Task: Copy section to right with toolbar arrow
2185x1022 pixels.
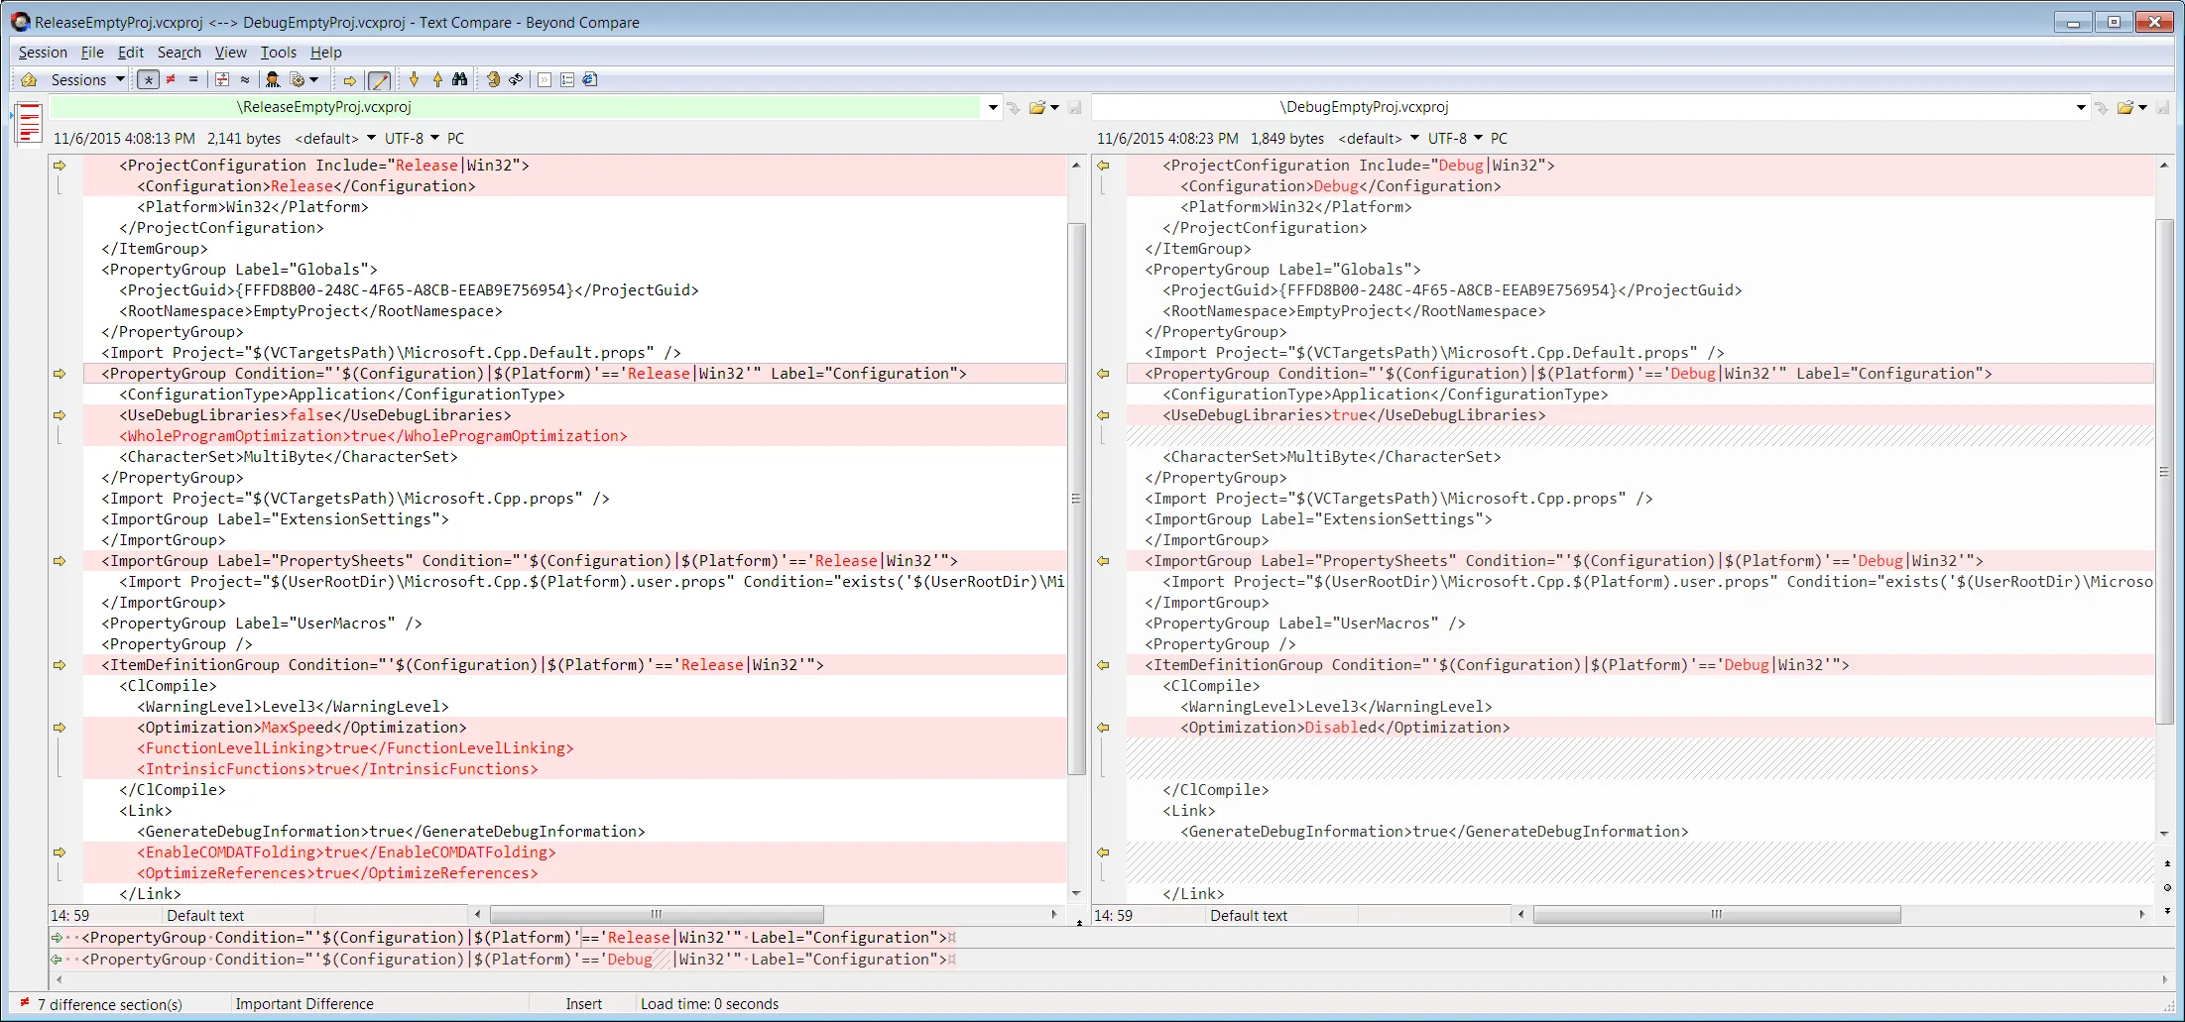Action: coord(349,80)
